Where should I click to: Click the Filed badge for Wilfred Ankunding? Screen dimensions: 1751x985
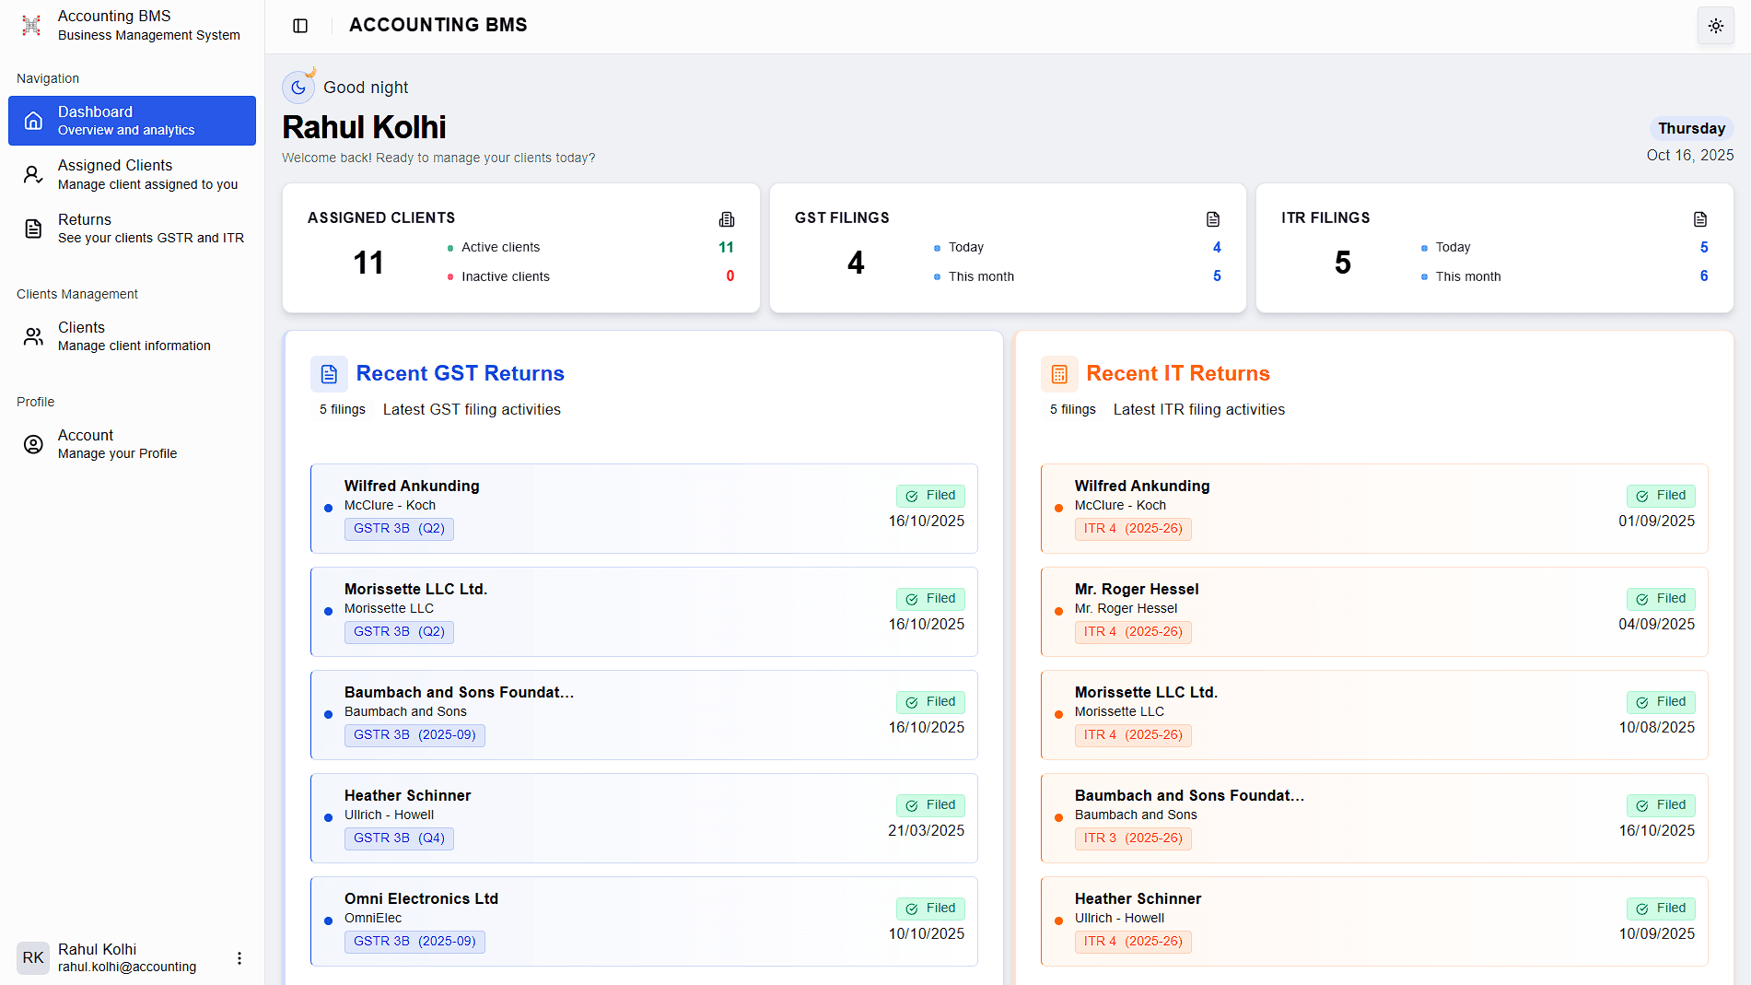930,495
